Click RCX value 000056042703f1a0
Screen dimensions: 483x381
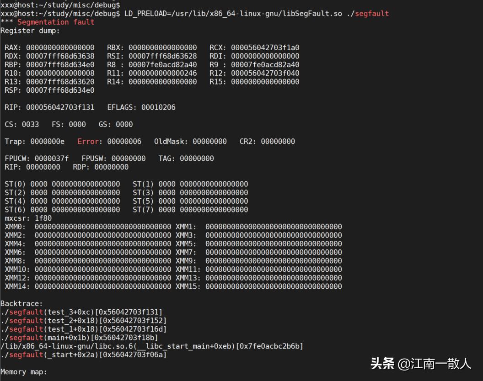(x=265, y=48)
